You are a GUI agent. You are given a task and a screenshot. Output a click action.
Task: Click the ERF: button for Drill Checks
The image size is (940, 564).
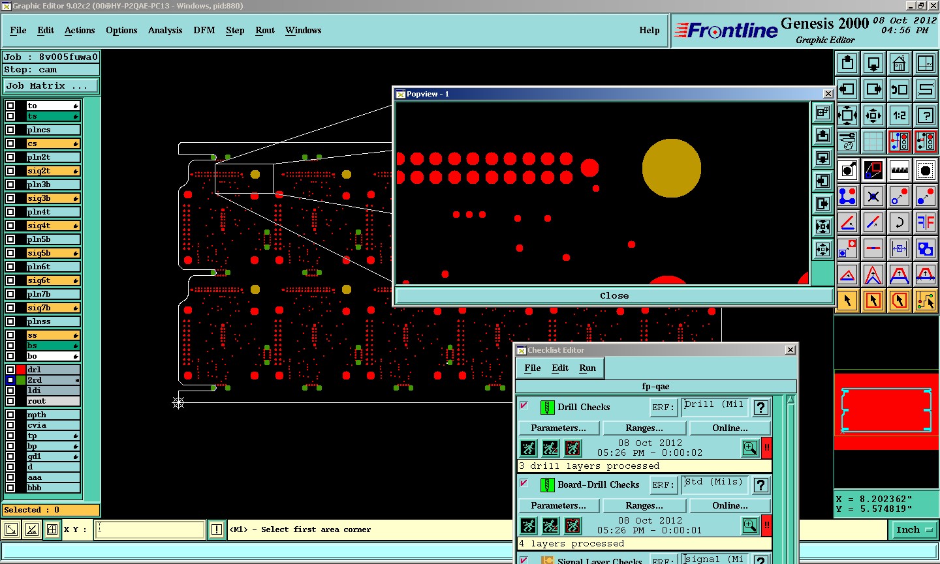tap(663, 408)
